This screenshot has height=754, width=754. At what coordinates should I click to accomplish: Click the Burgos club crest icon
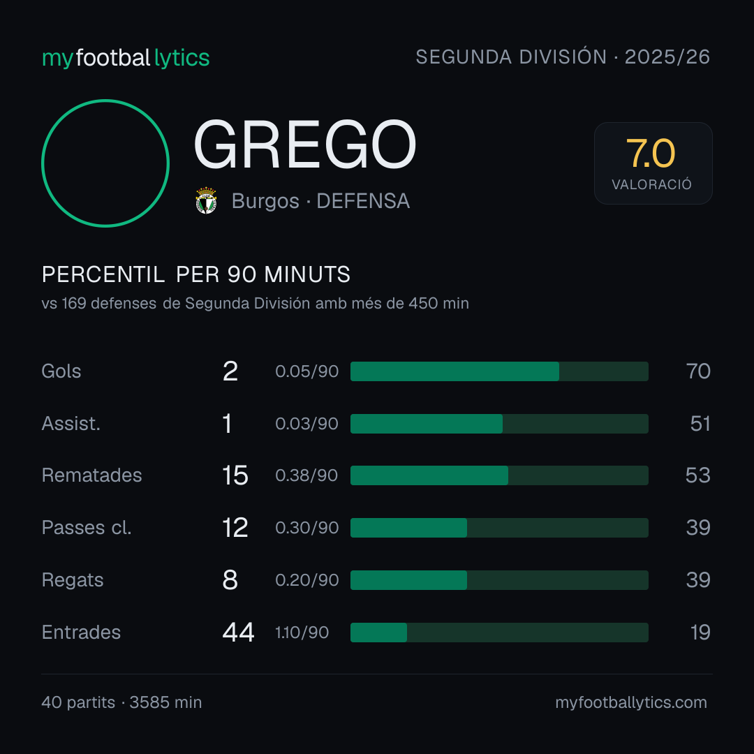pos(206,200)
